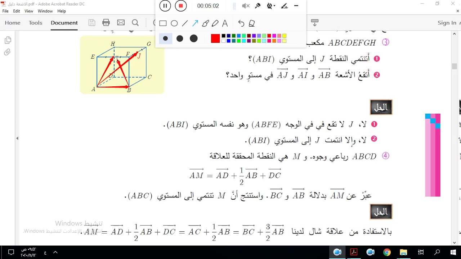The width and height of the screenshot is (461, 259).
Task: Pick the dark green color swatch
Action: point(234,36)
